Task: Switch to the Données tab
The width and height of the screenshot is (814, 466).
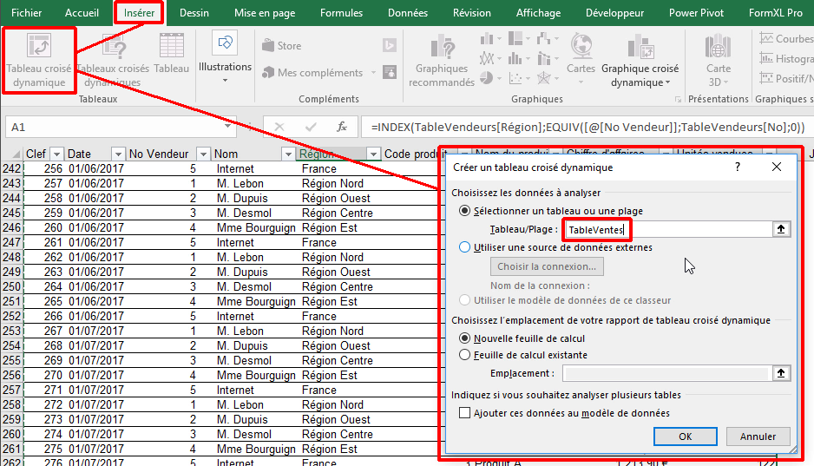Action: 408,13
